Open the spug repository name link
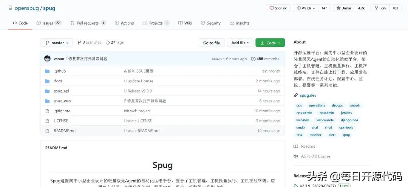This screenshot has width=408, height=187. pos(49,8)
